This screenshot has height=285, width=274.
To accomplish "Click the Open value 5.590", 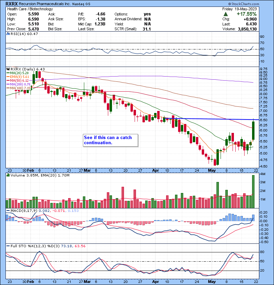I will point(34,14).
